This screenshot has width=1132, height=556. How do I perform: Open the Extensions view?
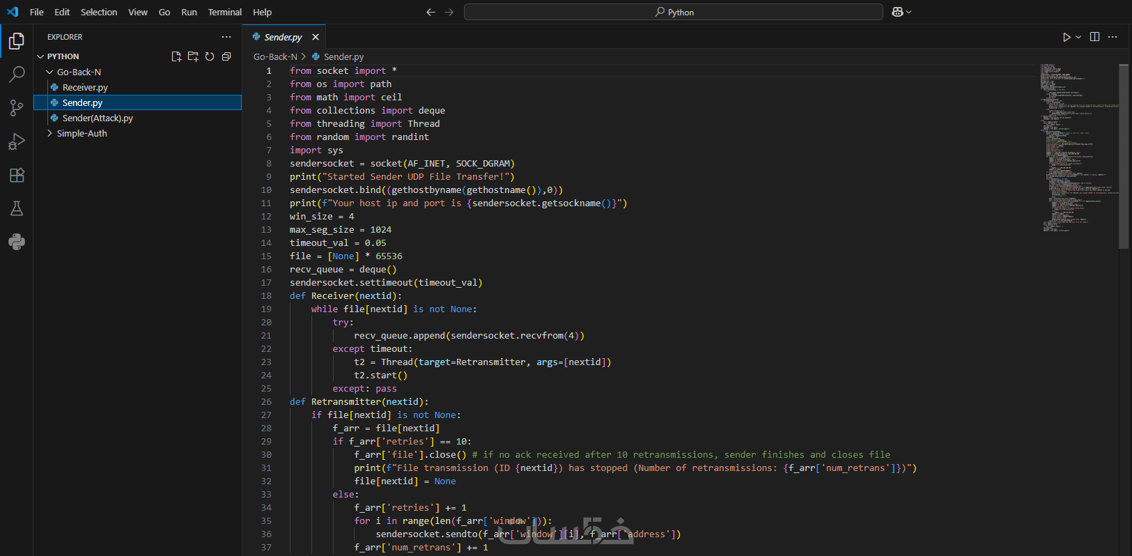(x=17, y=175)
